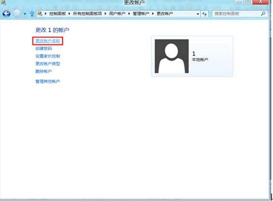This screenshot has height=201, width=273.
Task: Open address bar history dropdown
Action: pos(198,14)
